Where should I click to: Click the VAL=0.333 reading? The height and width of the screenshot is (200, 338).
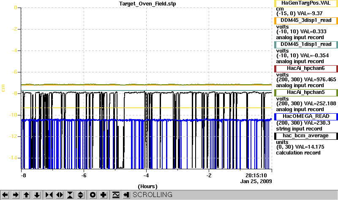coord(313,32)
